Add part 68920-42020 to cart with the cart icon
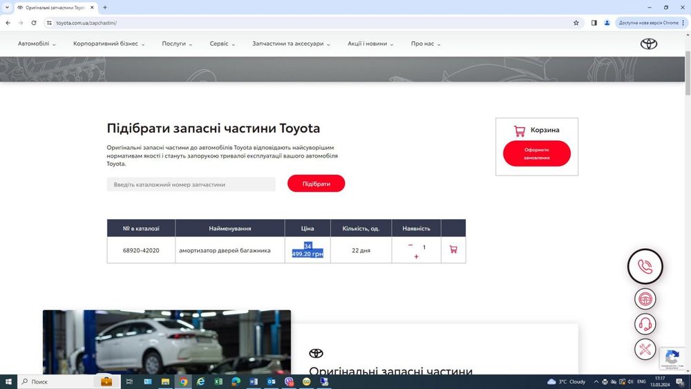 pos(453,249)
